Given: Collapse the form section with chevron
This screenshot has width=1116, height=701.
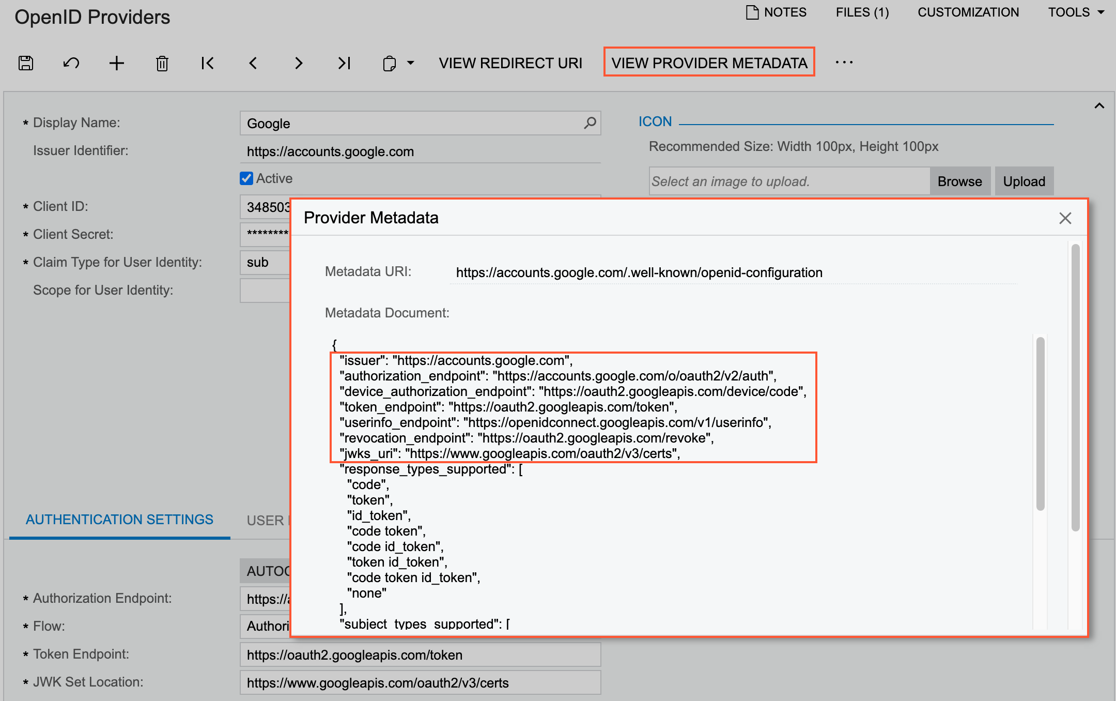Looking at the screenshot, I should [1099, 106].
